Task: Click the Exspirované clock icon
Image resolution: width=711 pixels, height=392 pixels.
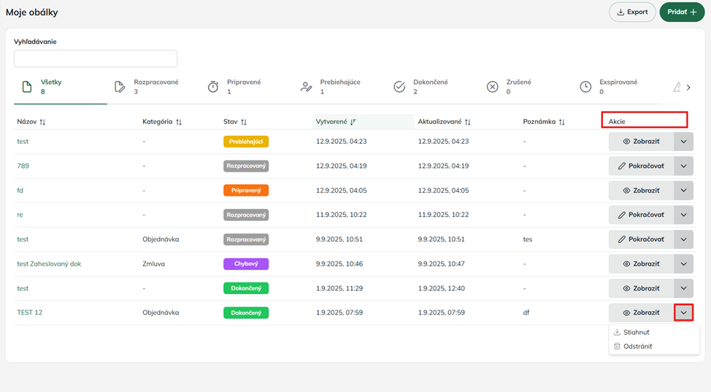Action: click(x=585, y=87)
